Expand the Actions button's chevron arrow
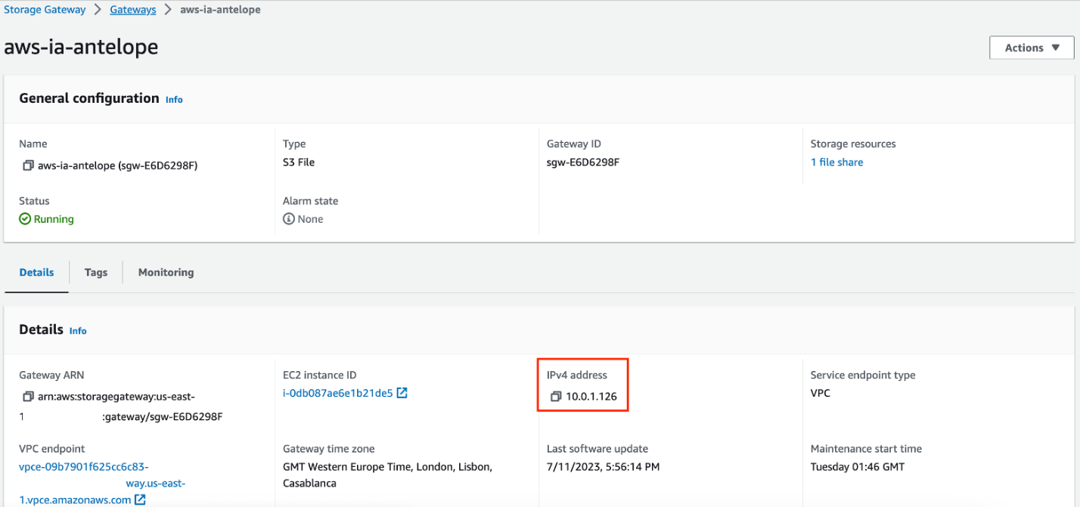Screen dimensions: 1080x507 pos(1054,47)
